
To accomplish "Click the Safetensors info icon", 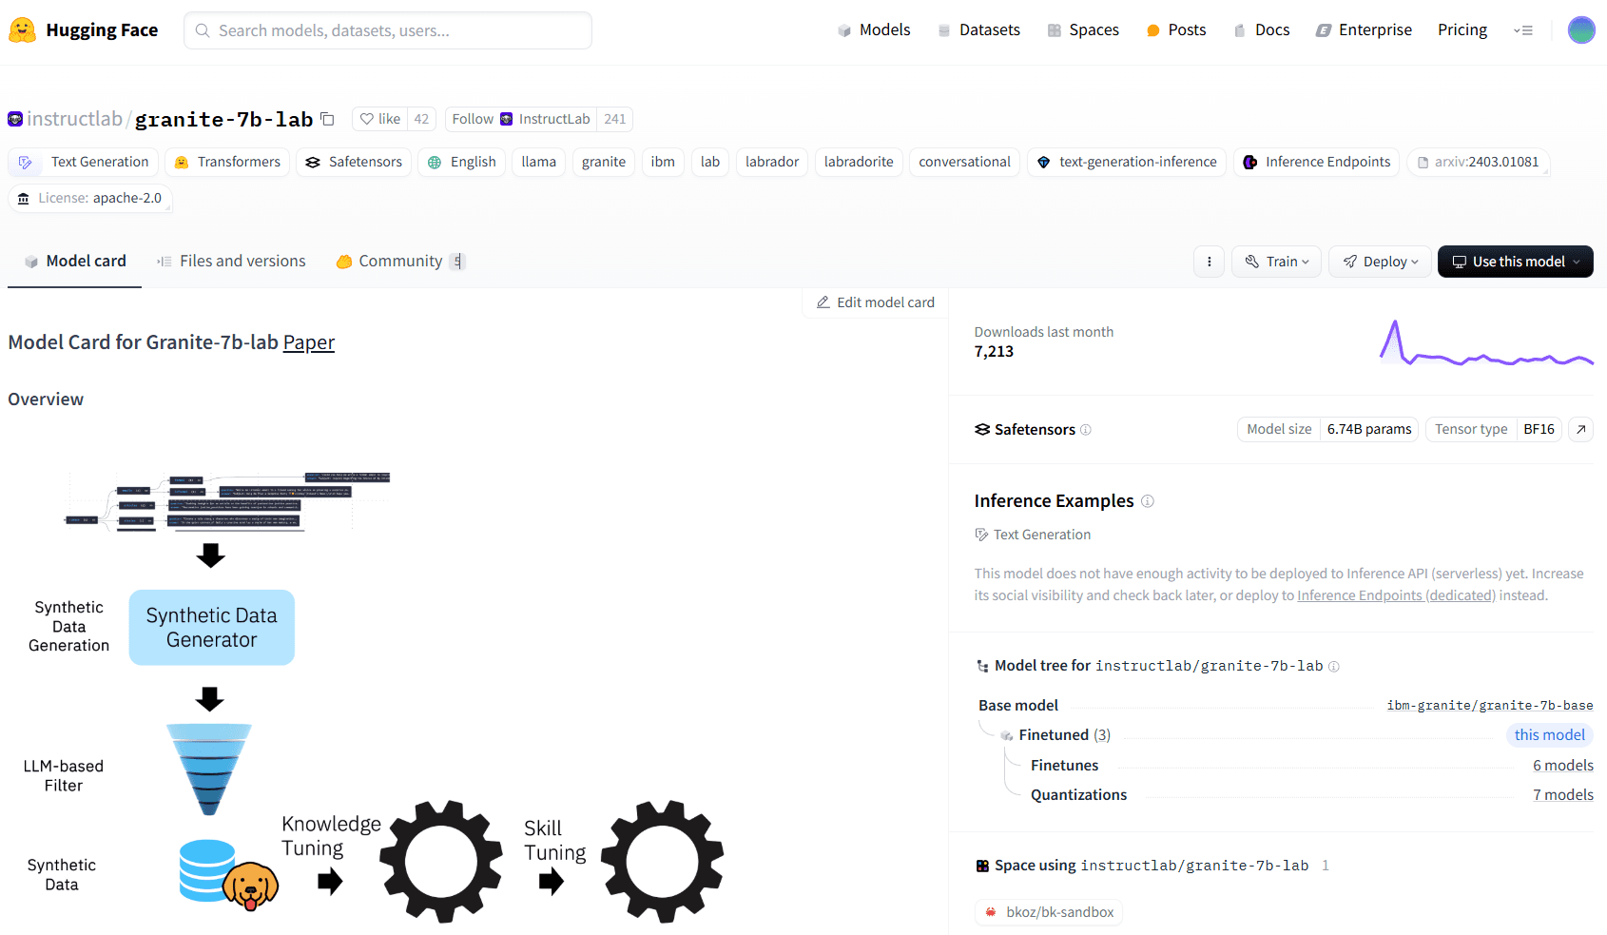I will (x=1086, y=430).
